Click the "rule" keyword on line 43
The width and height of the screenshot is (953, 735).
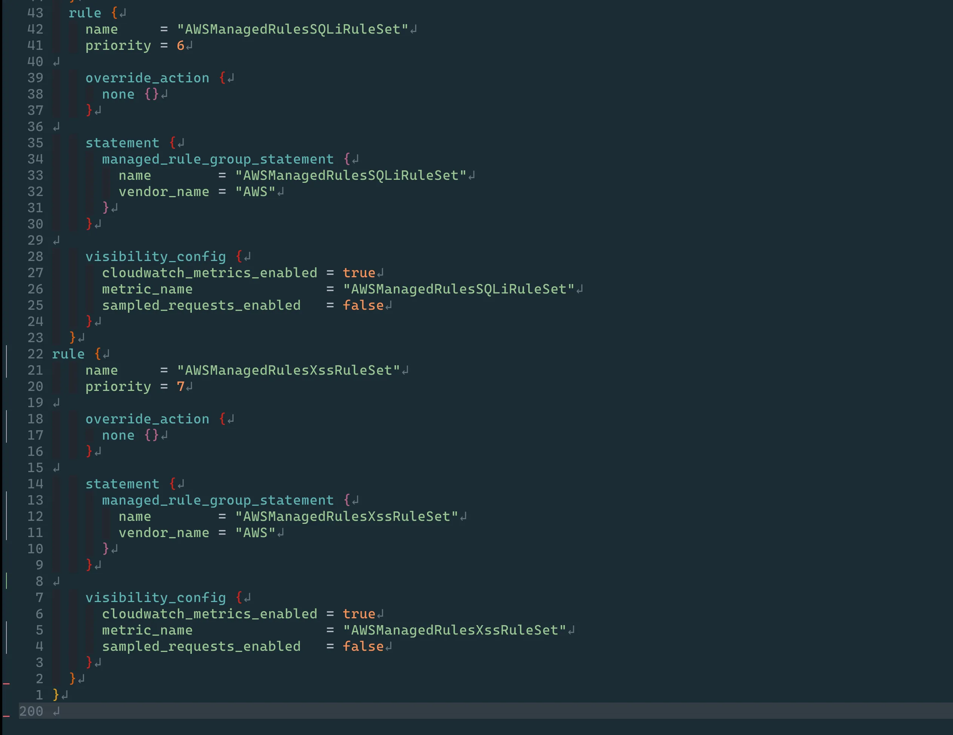pos(85,13)
